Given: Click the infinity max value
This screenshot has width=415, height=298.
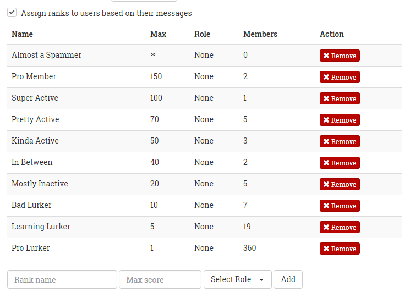Looking at the screenshot, I should click(x=153, y=54).
